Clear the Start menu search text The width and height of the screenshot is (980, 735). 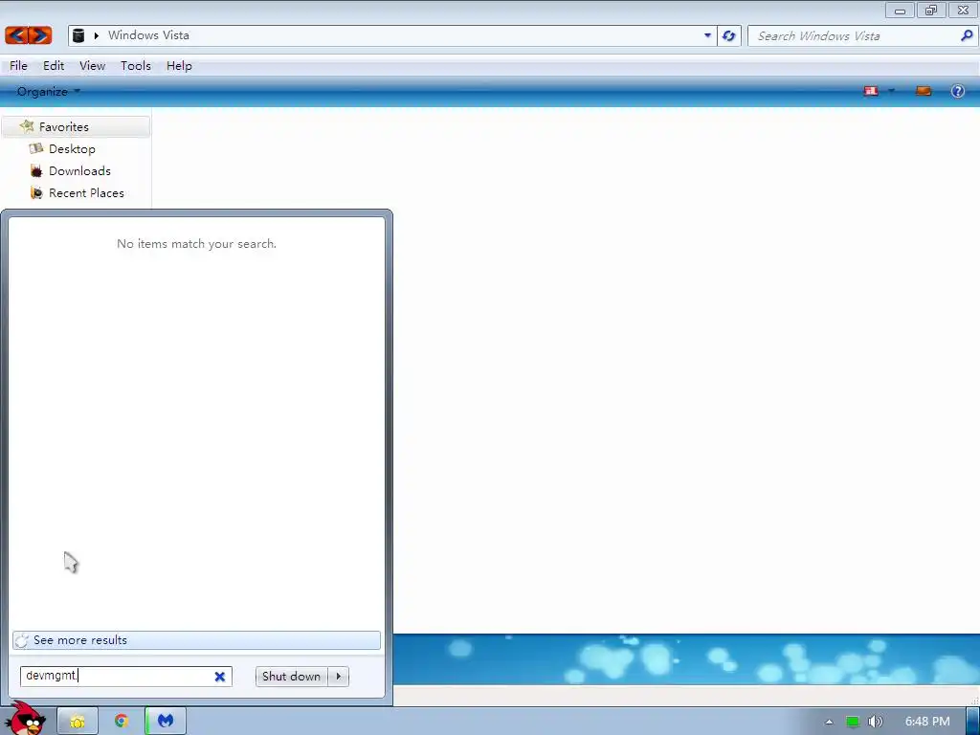[x=220, y=677]
